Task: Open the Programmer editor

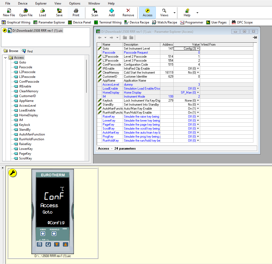Action: (x=191, y=22)
